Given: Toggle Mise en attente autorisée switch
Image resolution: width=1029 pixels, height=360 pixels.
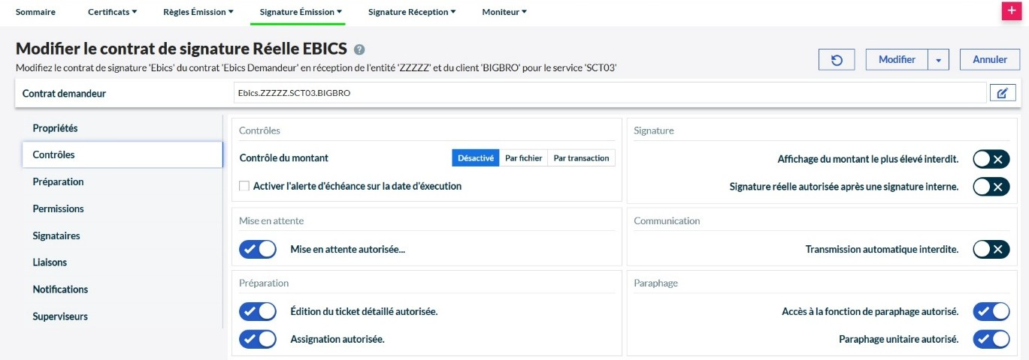Looking at the screenshot, I should (258, 249).
